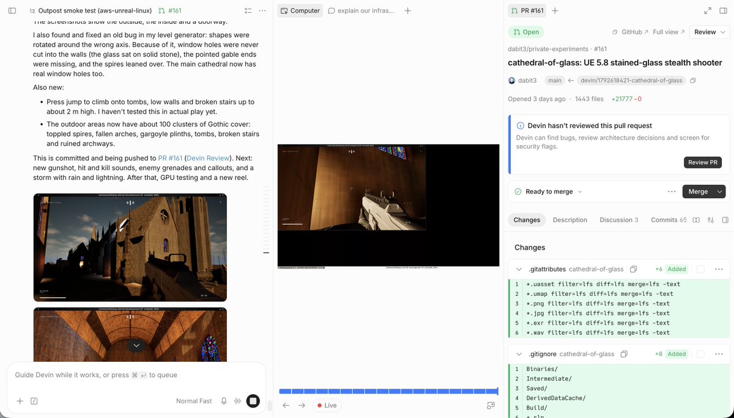
Task: Click the Merge button
Action: click(698, 192)
